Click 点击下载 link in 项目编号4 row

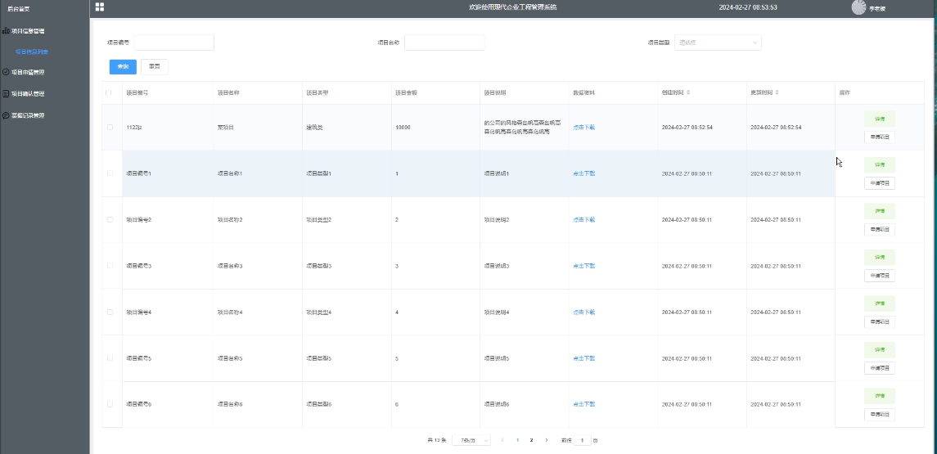tap(583, 312)
